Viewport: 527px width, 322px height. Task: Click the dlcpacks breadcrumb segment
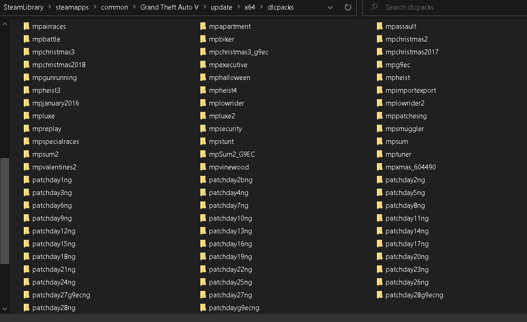point(280,7)
